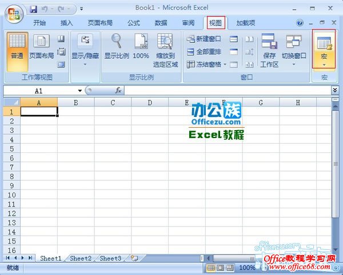The width and height of the screenshot is (343, 275).
Task: Click Page Layout status bar button
Action: (221, 268)
